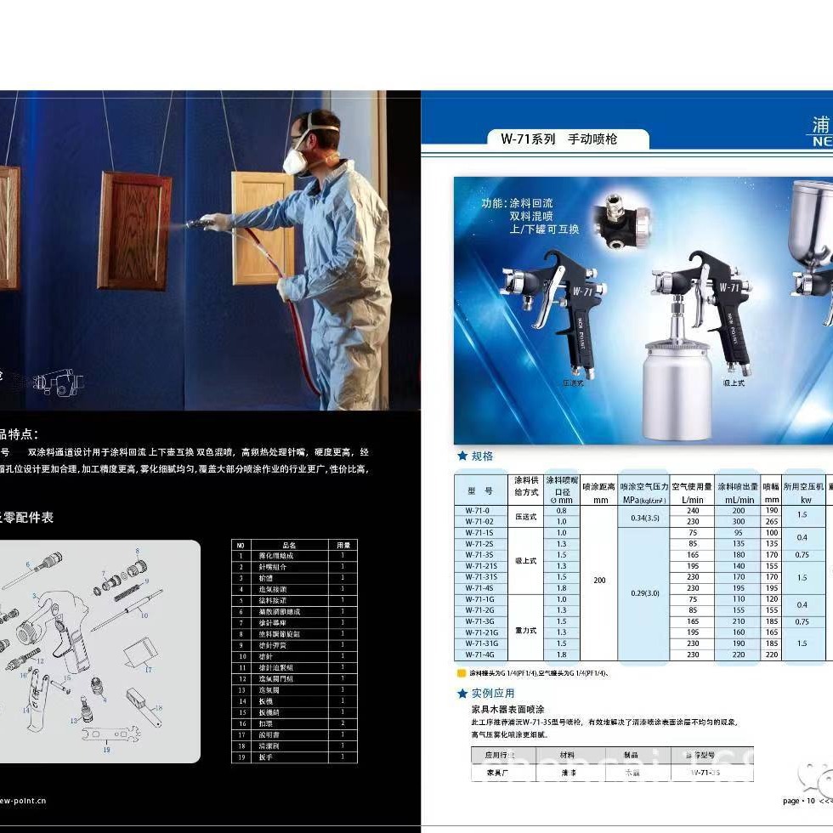Click the pattern knob part labeled 6

[x=32, y=569]
